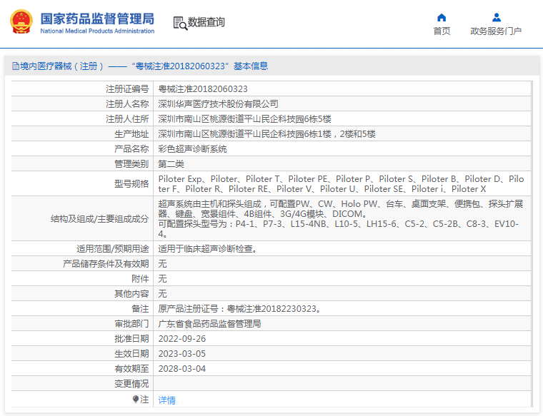Click the 产品名称 row label

pos(131,149)
